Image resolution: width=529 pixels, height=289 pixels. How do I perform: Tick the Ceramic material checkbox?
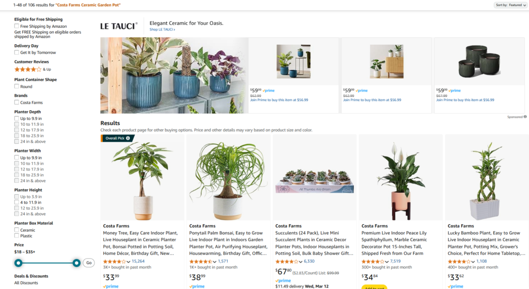[17, 230]
